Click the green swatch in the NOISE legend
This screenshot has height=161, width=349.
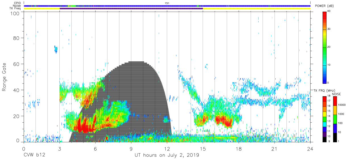(x=335, y=119)
